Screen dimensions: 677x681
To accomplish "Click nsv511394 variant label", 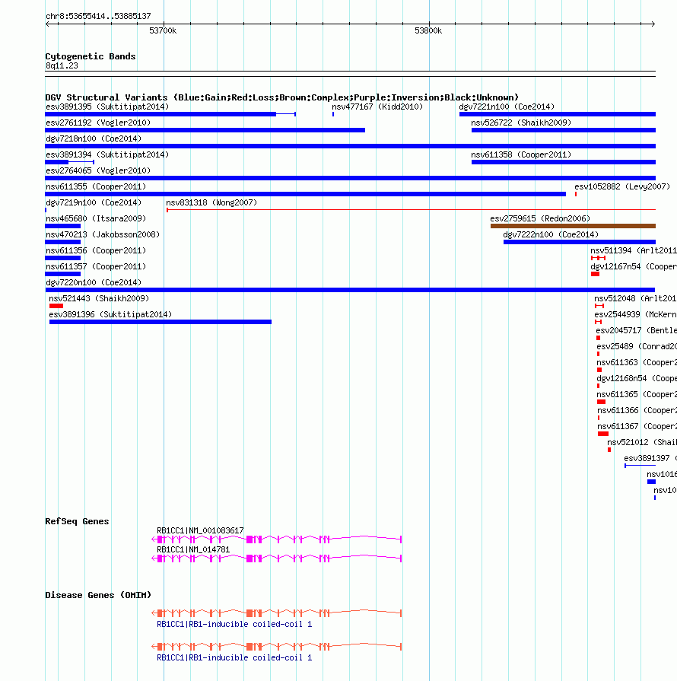I will (x=634, y=250).
